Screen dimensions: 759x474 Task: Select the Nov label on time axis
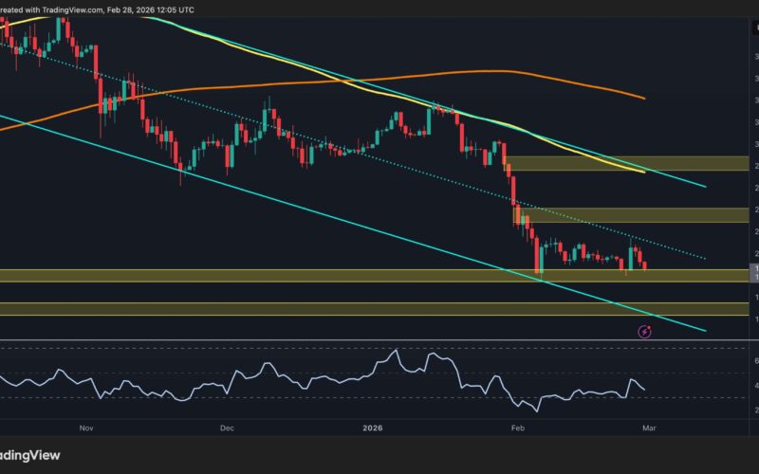(86, 428)
